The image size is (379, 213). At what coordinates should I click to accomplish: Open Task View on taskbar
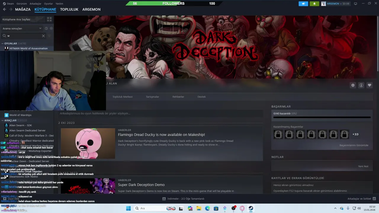[x=181, y=208]
